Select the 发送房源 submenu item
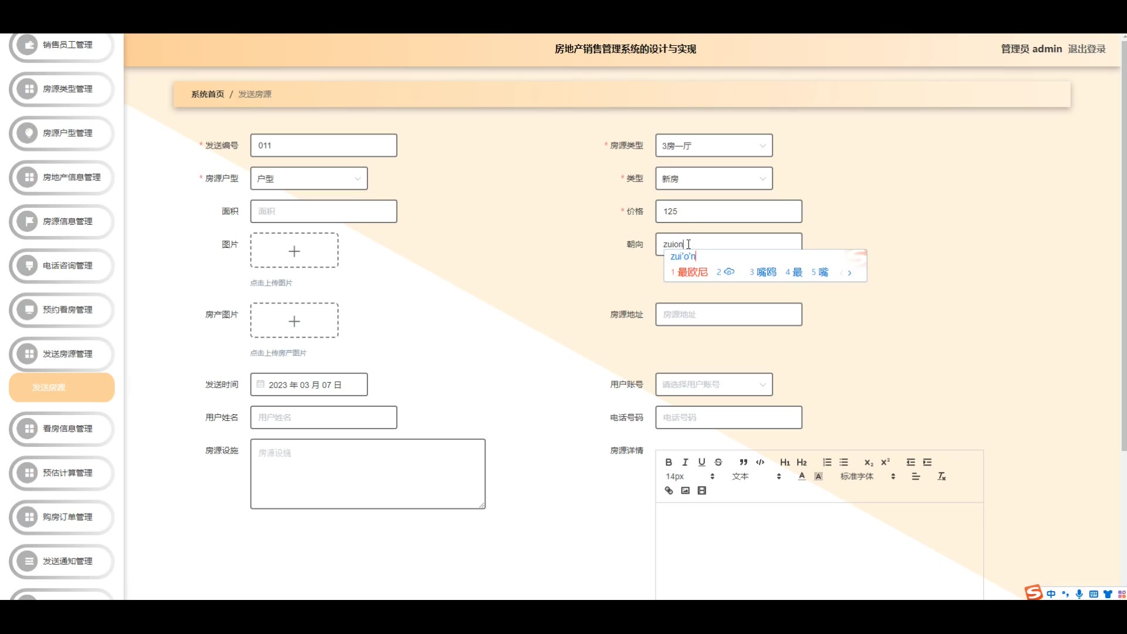The height and width of the screenshot is (634, 1127). pyautogui.click(x=62, y=387)
